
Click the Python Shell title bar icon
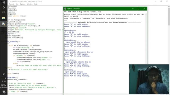click(65, 9)
